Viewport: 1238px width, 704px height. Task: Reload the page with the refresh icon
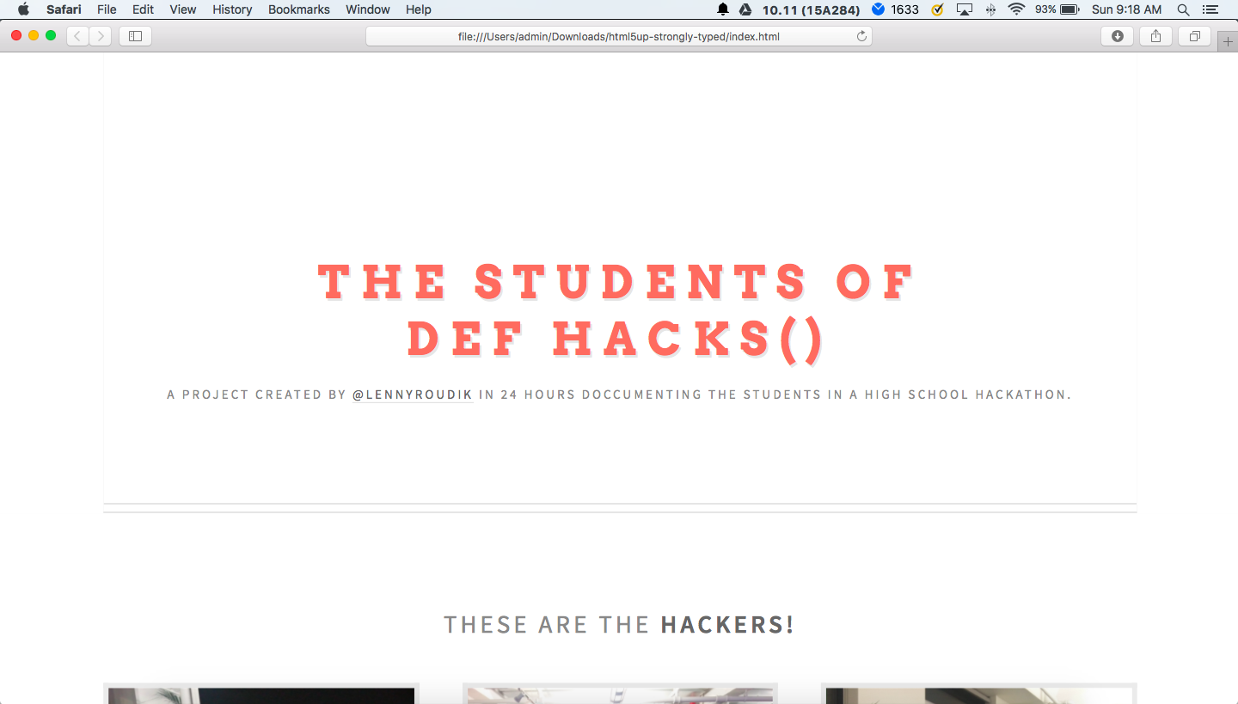[861, 36]
